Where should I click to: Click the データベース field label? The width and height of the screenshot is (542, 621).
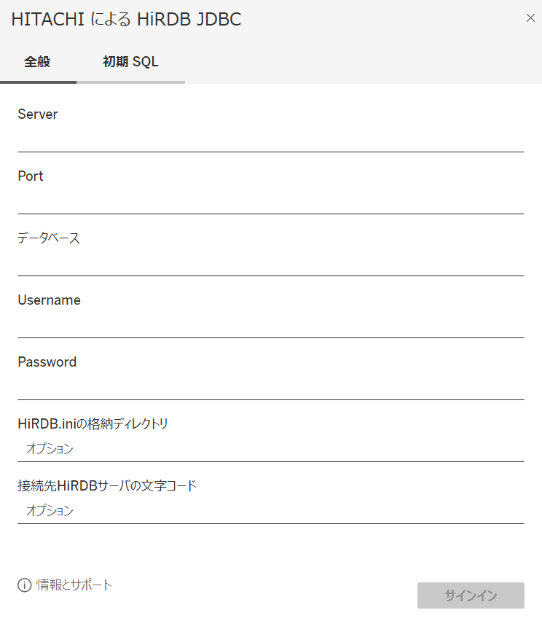(x=49, y=237)
